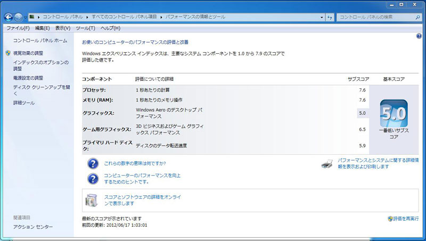
Task: Open パフォーマンスとシステムに関する詳細情報 print link
Action: coord(378,164)
